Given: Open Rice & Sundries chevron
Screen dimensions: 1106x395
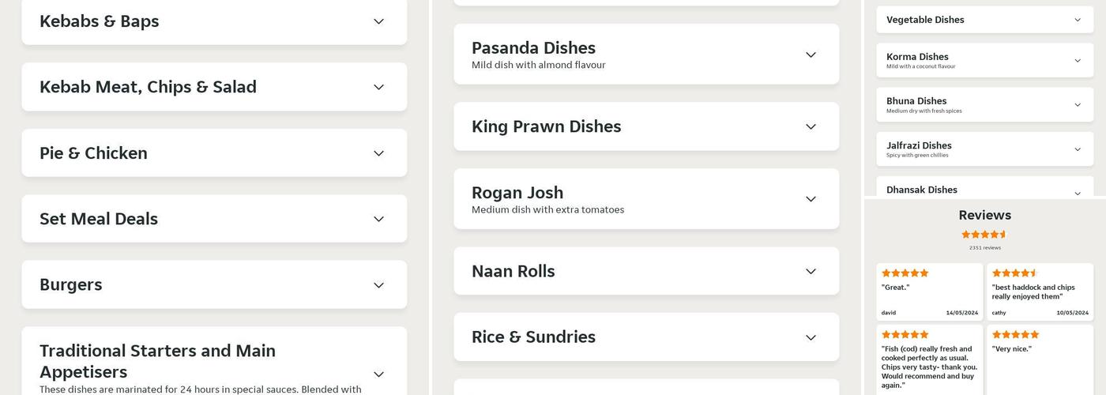Looking at the screenshot, I should pos(811,337).
